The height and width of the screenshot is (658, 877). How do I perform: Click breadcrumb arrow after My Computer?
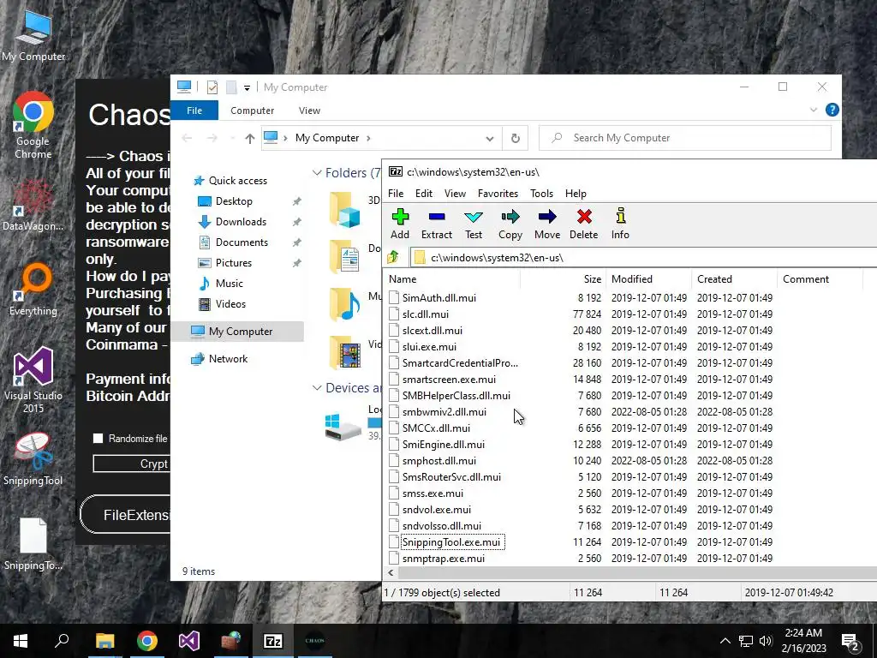point(368,138)
